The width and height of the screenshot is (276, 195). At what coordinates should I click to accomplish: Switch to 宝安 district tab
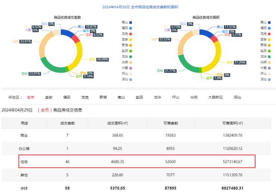coord(48,97)
